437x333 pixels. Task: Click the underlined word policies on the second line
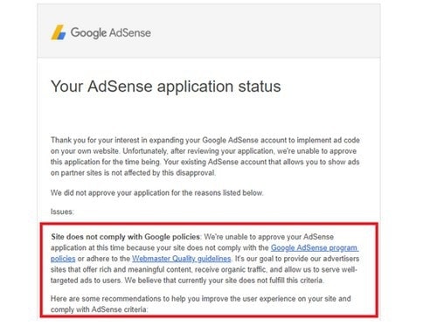click(x=63, y=259)
